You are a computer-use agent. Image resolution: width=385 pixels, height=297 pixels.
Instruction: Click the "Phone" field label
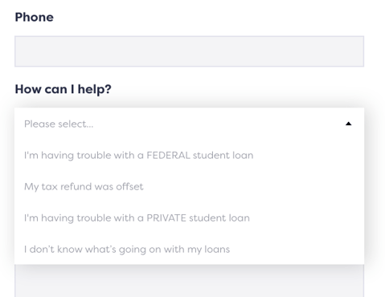pos(34,18)
